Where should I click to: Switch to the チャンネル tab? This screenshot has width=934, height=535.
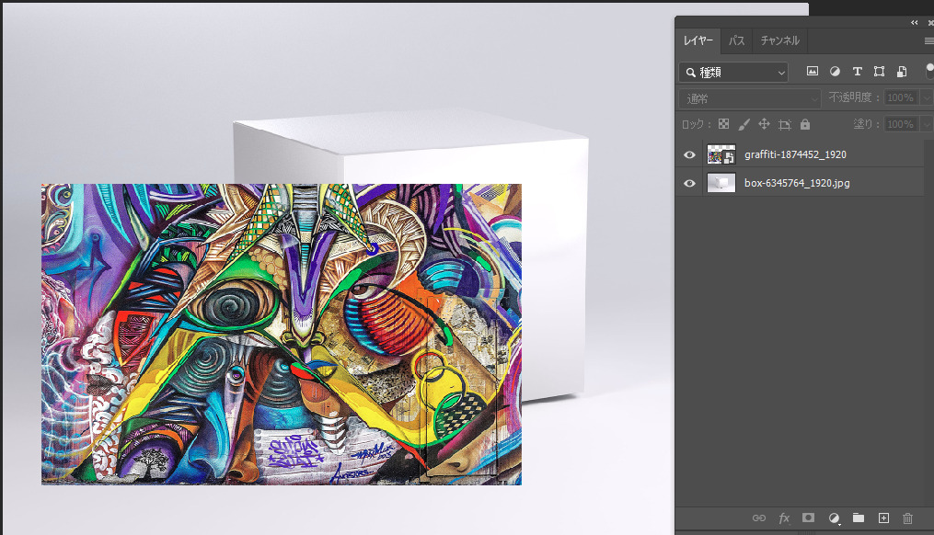tap(779, 40)
